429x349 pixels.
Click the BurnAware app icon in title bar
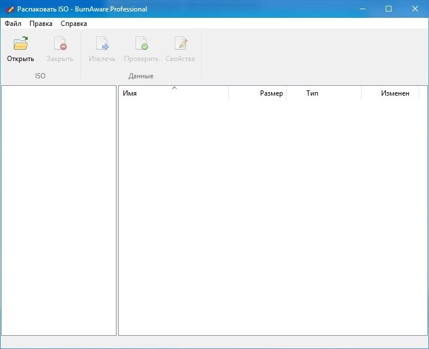point(9,9)
